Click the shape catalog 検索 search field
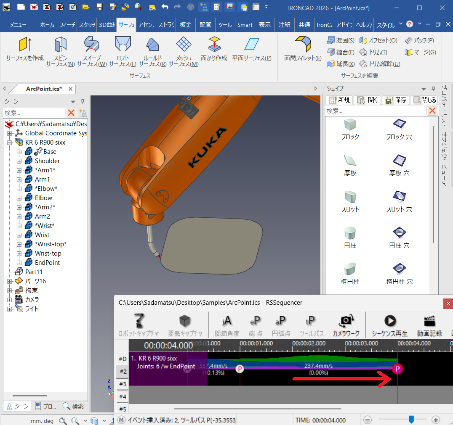 click(x=376, y=111)
